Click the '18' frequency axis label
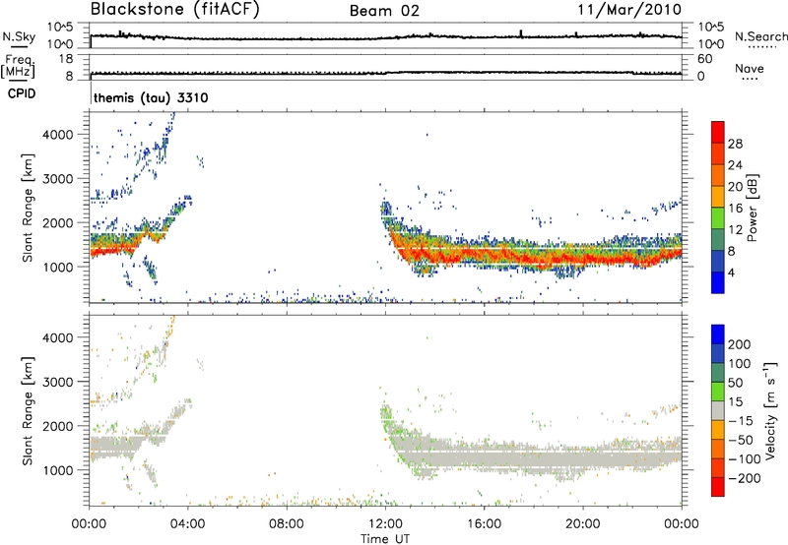The image size is (788, 545). (x=66, y=59)
